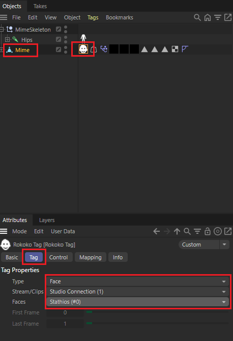233x341 pixels.
Task: Click the Rokoko Tag head icon in Attributes
Action: pyautogui.click(x=6, y=245)
